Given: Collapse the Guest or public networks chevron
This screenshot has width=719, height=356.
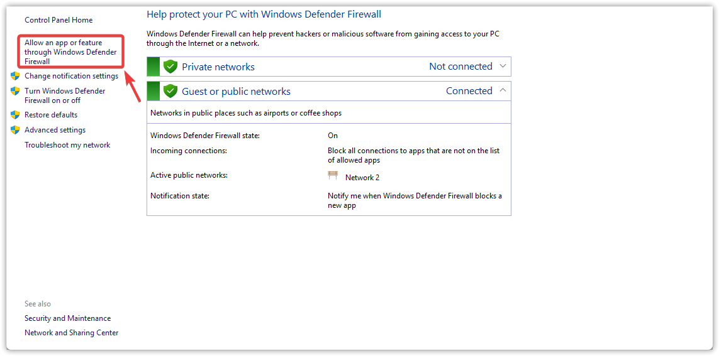Looking at the screenshot, I should click(x=503, y=90).
